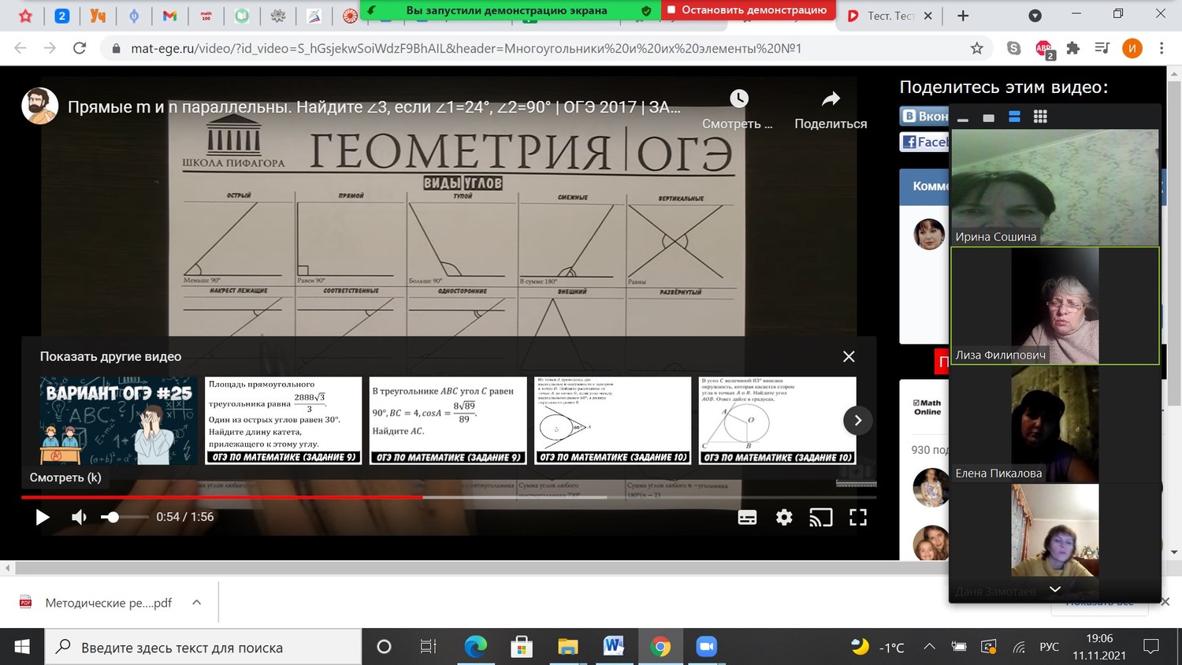Image resolution: width=1182 pixels, height=665 pixels.
Task: Switch Zoom panel to gallery grid view
Action: coord(1040,117)
